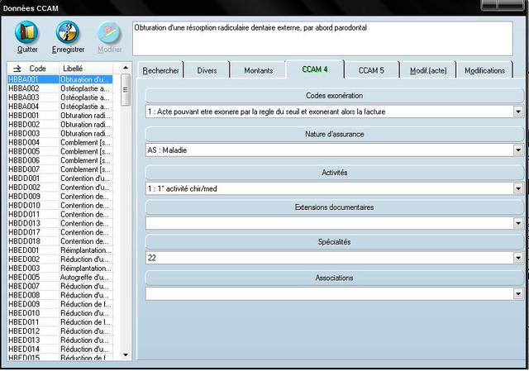Click the sort arrows icon beside Code header
Viewport: 529px width, 371px height.
[17, 68]
